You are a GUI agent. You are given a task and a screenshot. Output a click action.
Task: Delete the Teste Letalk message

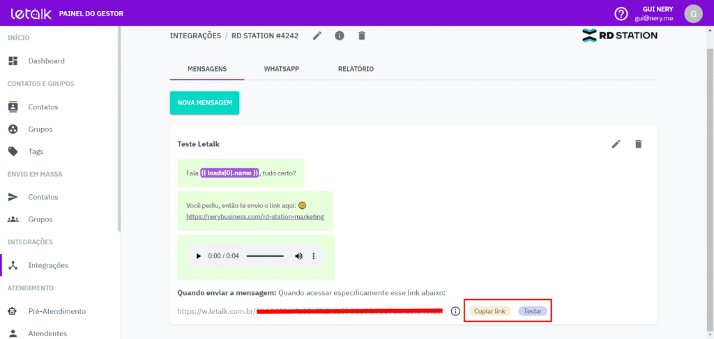639,144
